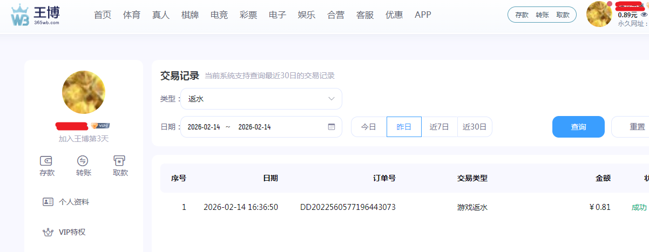649x252 pixels.
Task: Open the 类型 dropdown showing 返水
Action: 261,99
